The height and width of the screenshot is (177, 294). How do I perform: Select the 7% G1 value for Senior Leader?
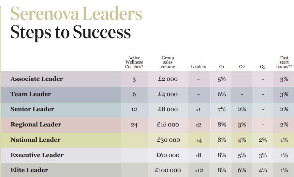pyautogui.click(x=222, y=109)
